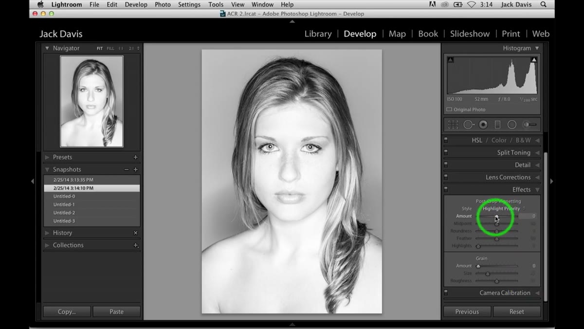Expand the Collections panel
This screenshot has height=329, width=584.
coord(47,245)
